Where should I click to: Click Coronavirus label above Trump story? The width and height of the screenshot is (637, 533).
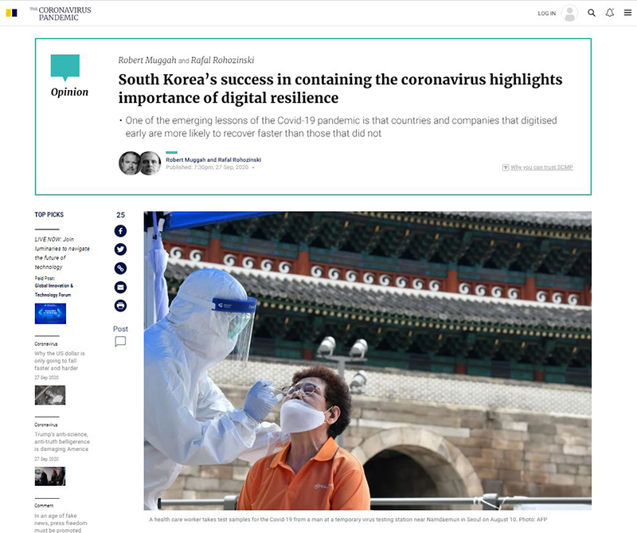(x=46, y=425)
